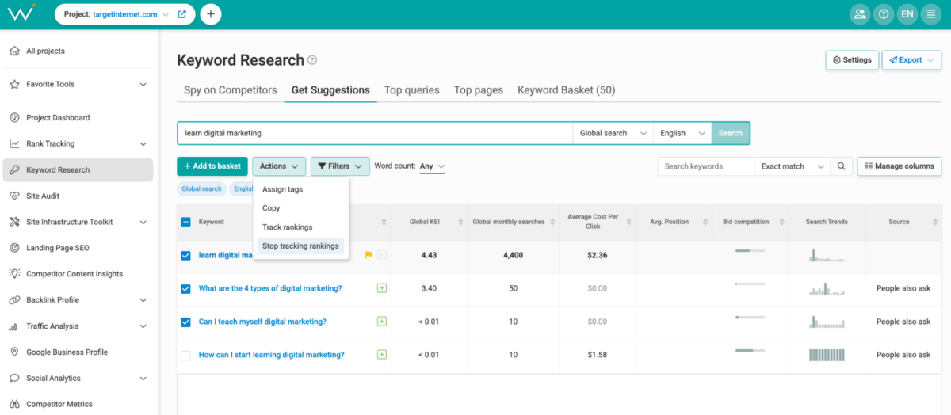Image resolution: width=951 pixels, height=415 pixels.
Task: Open the Exact match dropdown
Action: click(x=792, y=166)
